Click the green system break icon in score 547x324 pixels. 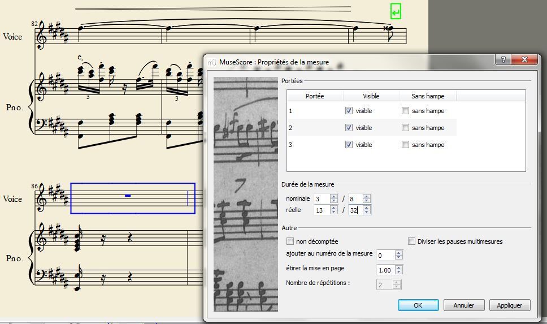coord(396,11)
